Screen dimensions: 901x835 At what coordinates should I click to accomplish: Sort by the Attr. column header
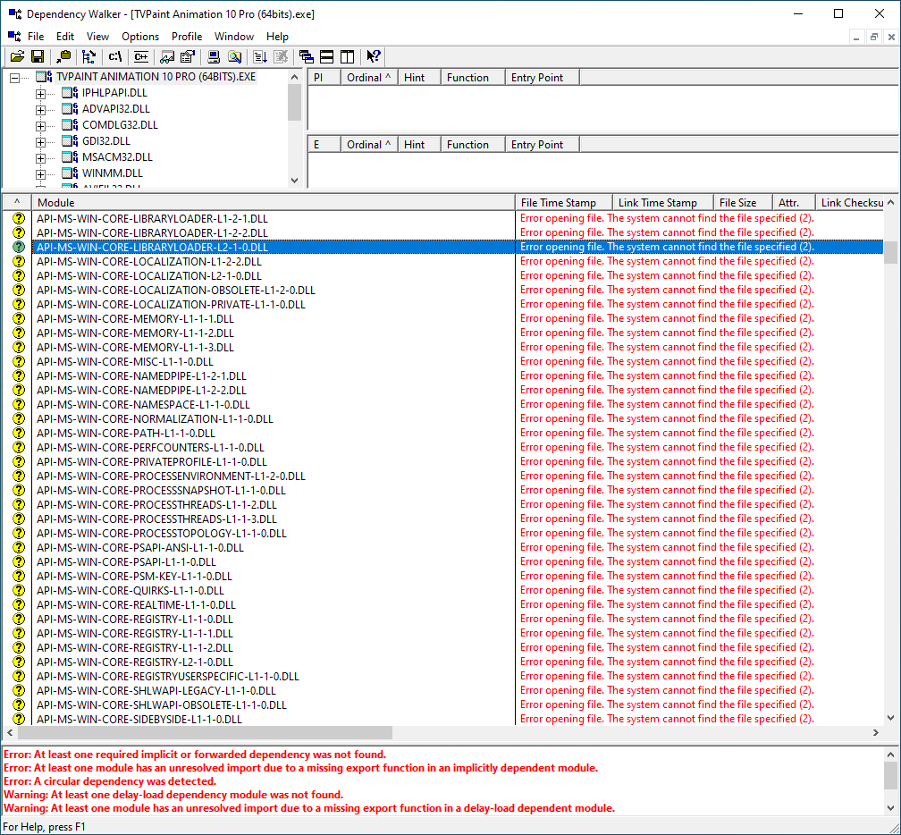click(x=794, y=202)
